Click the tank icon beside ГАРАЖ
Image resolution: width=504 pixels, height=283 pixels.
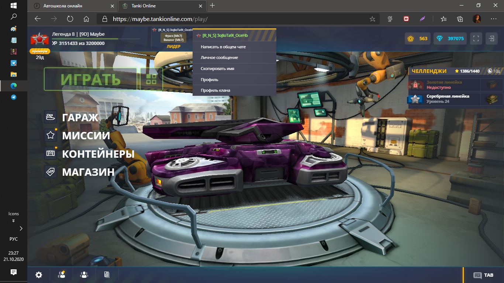point(51,117)
